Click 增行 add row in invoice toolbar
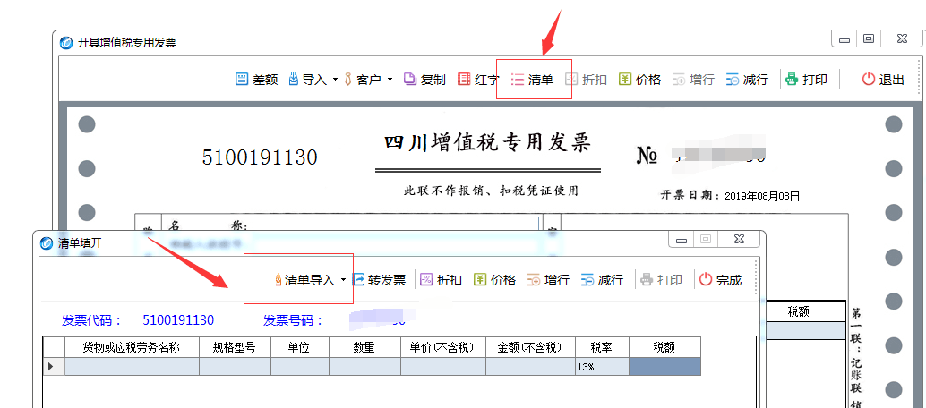926x408 pixels. pos(693,80)
